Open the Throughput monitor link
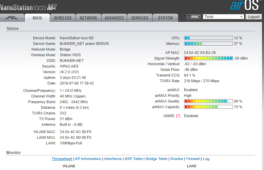Viewport: 264px width, 170px height. tap(62, 159)
